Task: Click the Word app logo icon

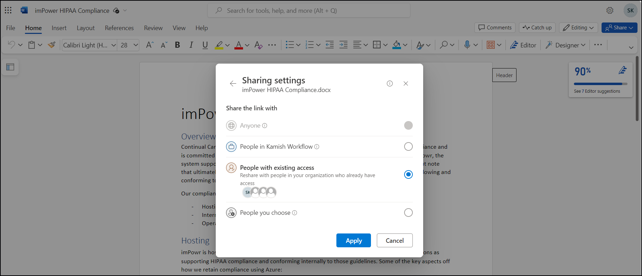Action: [x=24, y=10]
